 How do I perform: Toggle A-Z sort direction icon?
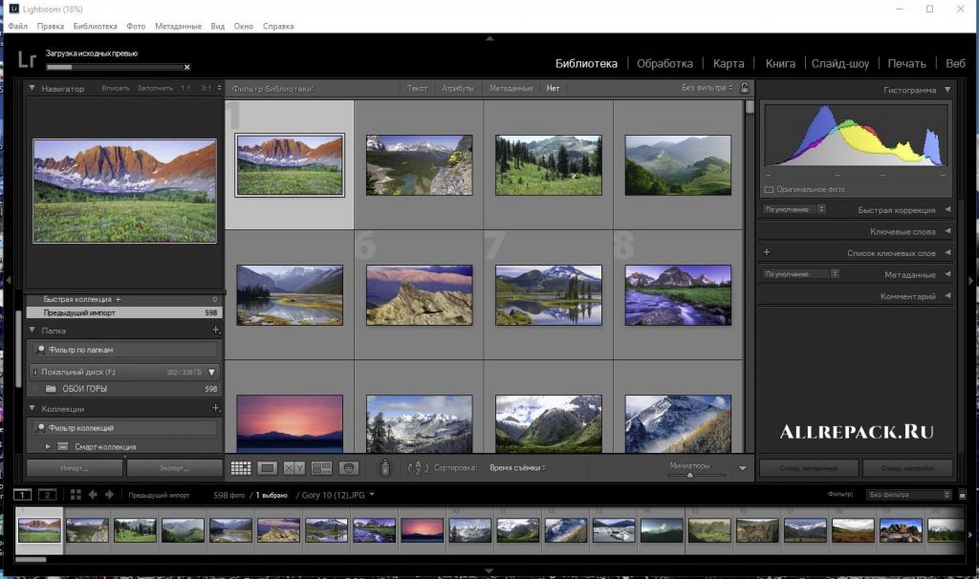(x=418, y=468)
